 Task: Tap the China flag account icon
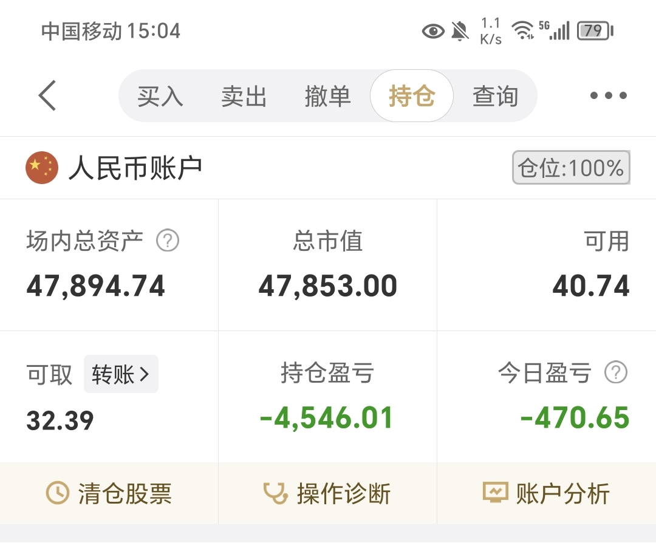click(41, 168)
